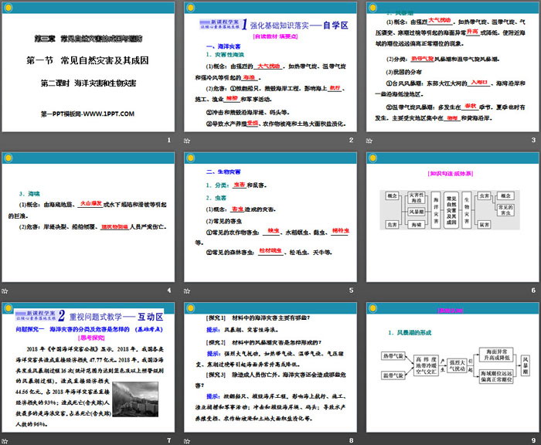Click the animation star icon under slide 8
Screen dimensions: 541x445
pyautogui.click(x=189, y=439)
